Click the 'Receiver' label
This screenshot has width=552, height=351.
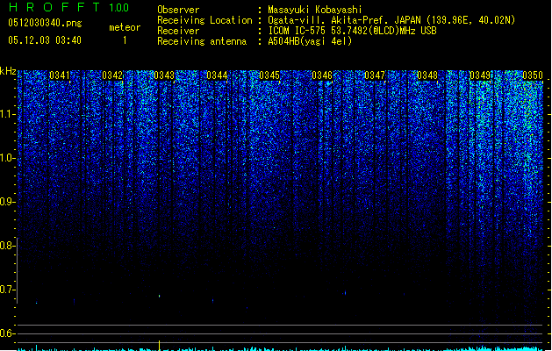178,31
